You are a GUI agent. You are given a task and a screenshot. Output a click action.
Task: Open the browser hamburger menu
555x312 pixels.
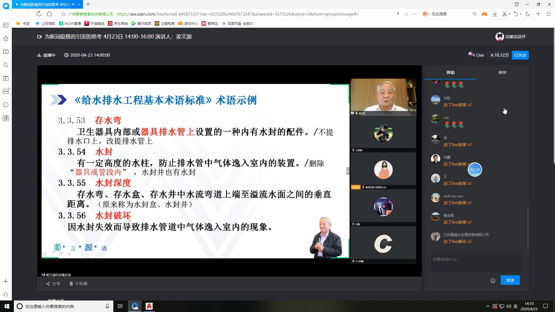pos(548,14)
